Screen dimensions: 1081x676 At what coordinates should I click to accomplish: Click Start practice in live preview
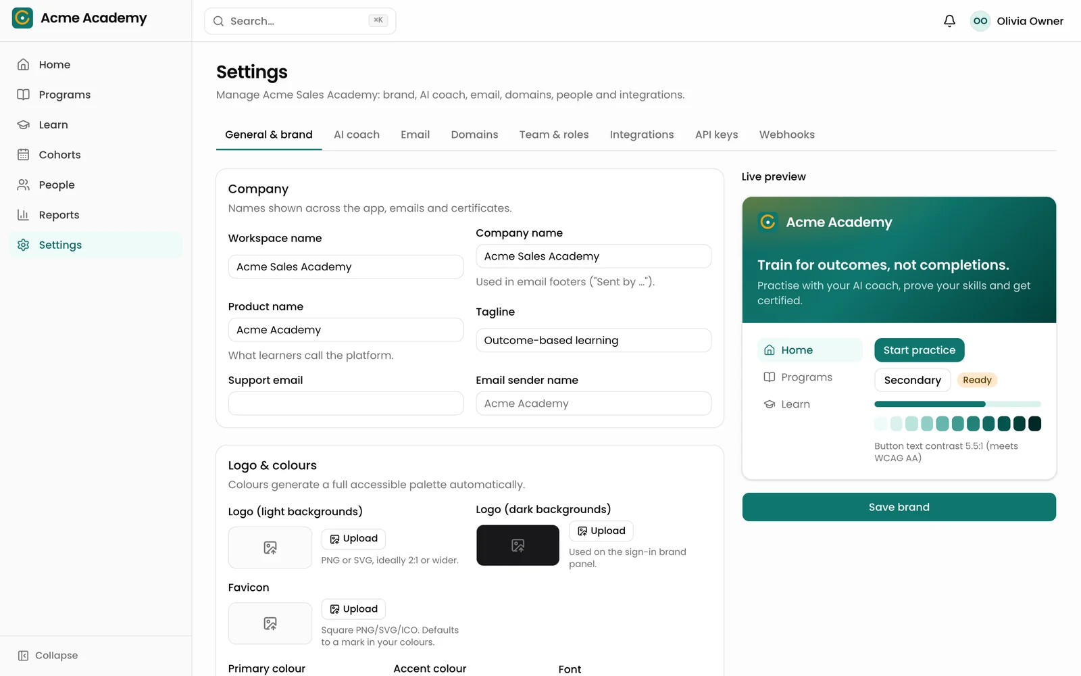click(x=920, y=350)
